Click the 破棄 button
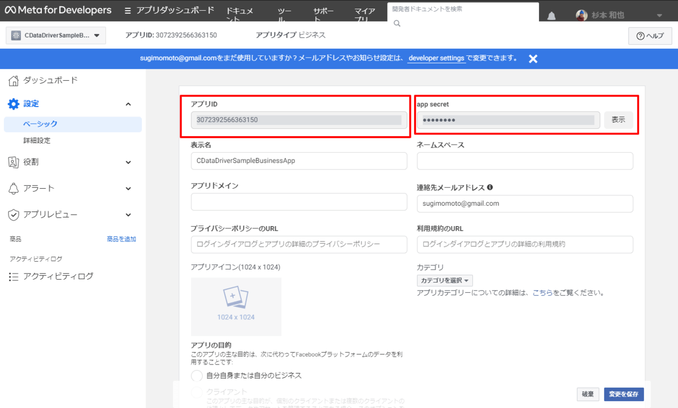 pos(588,394)
